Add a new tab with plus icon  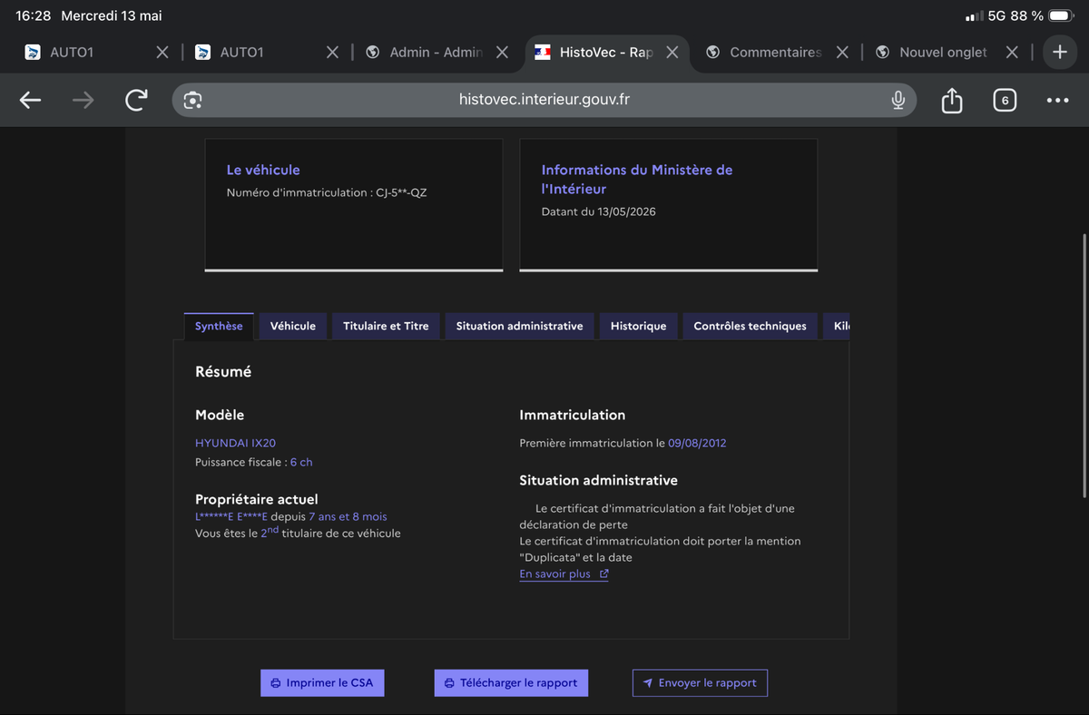tap(1059, 53)
